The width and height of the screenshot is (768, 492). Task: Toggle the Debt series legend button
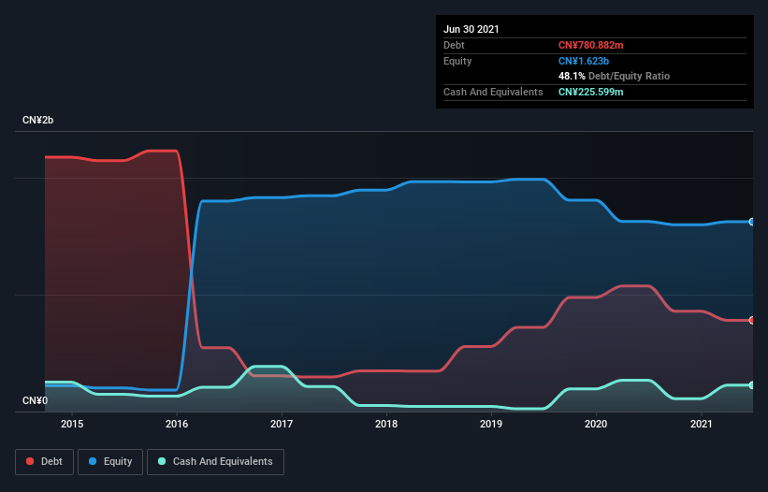tap(44, 462)
